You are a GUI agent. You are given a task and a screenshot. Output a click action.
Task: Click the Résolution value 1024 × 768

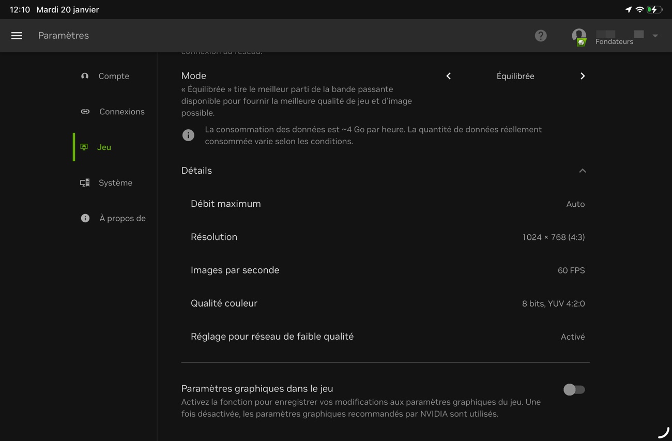coord(553,237)
